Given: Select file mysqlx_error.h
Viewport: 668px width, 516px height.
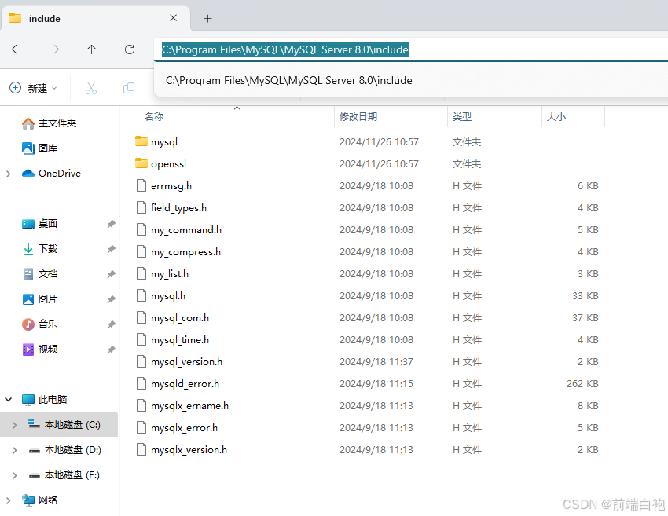Looking at the screenshot, I should (x=177, y=428).
